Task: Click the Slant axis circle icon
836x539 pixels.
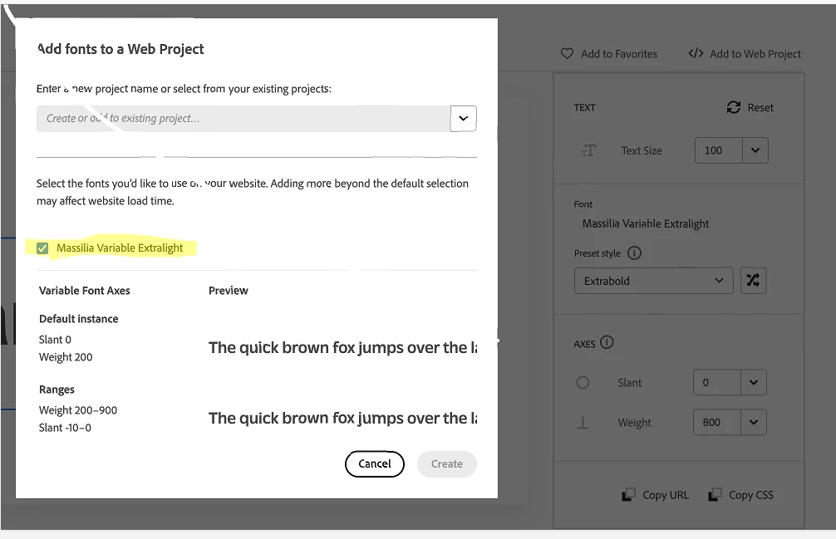Action: 583,382
